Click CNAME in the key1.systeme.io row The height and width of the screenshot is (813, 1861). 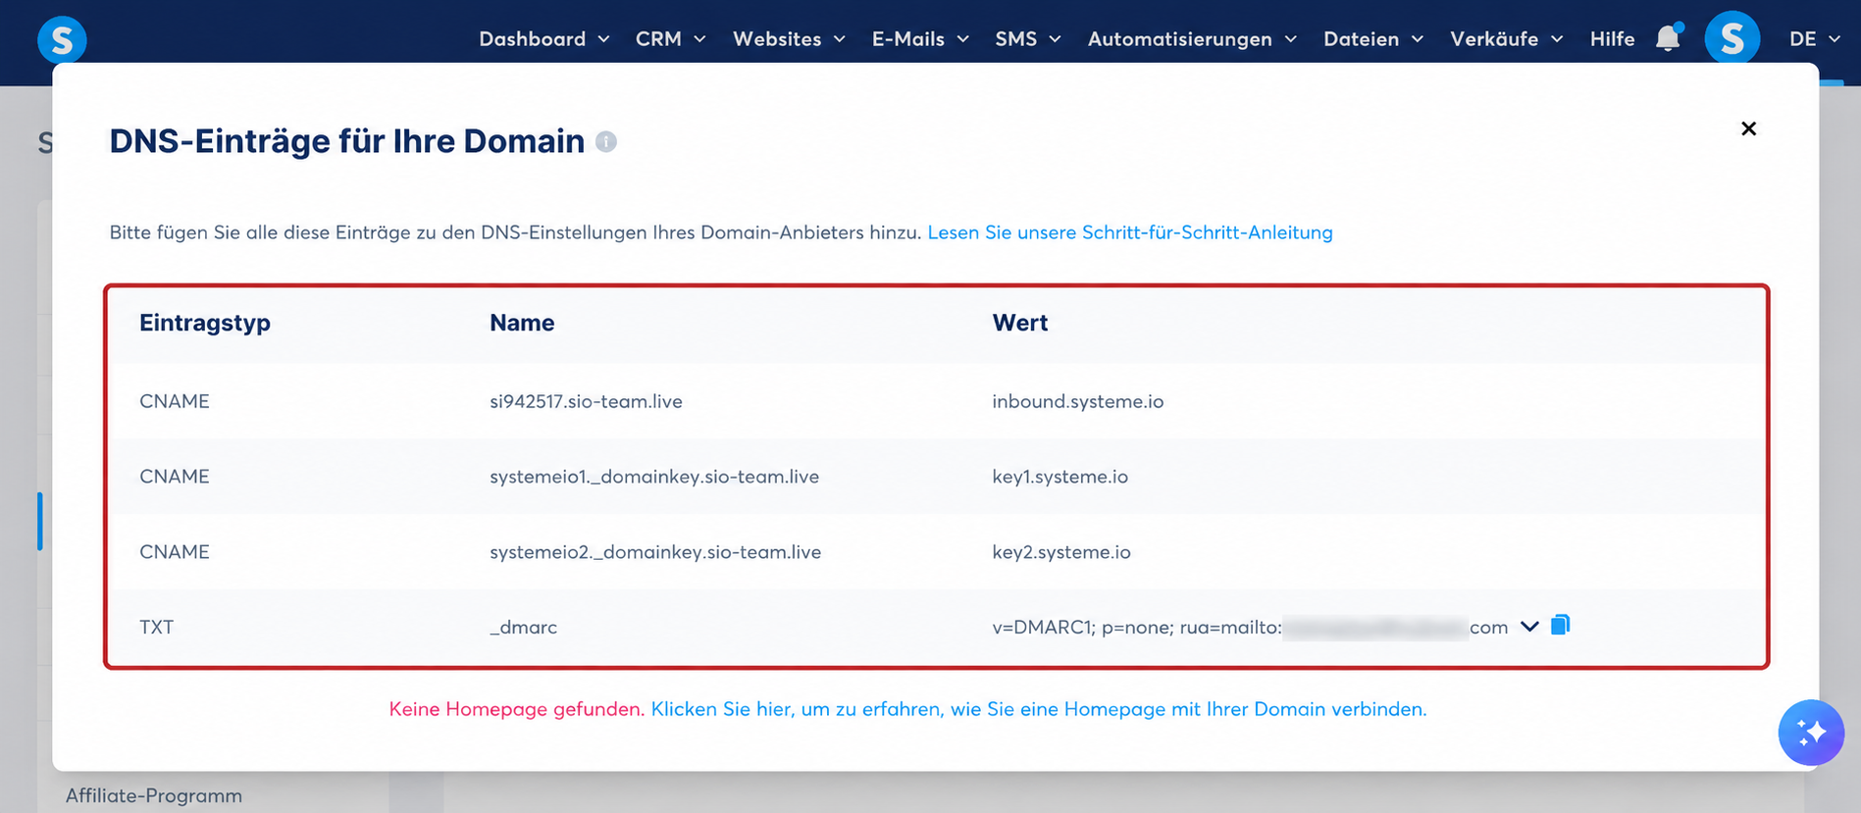(175, 477)
